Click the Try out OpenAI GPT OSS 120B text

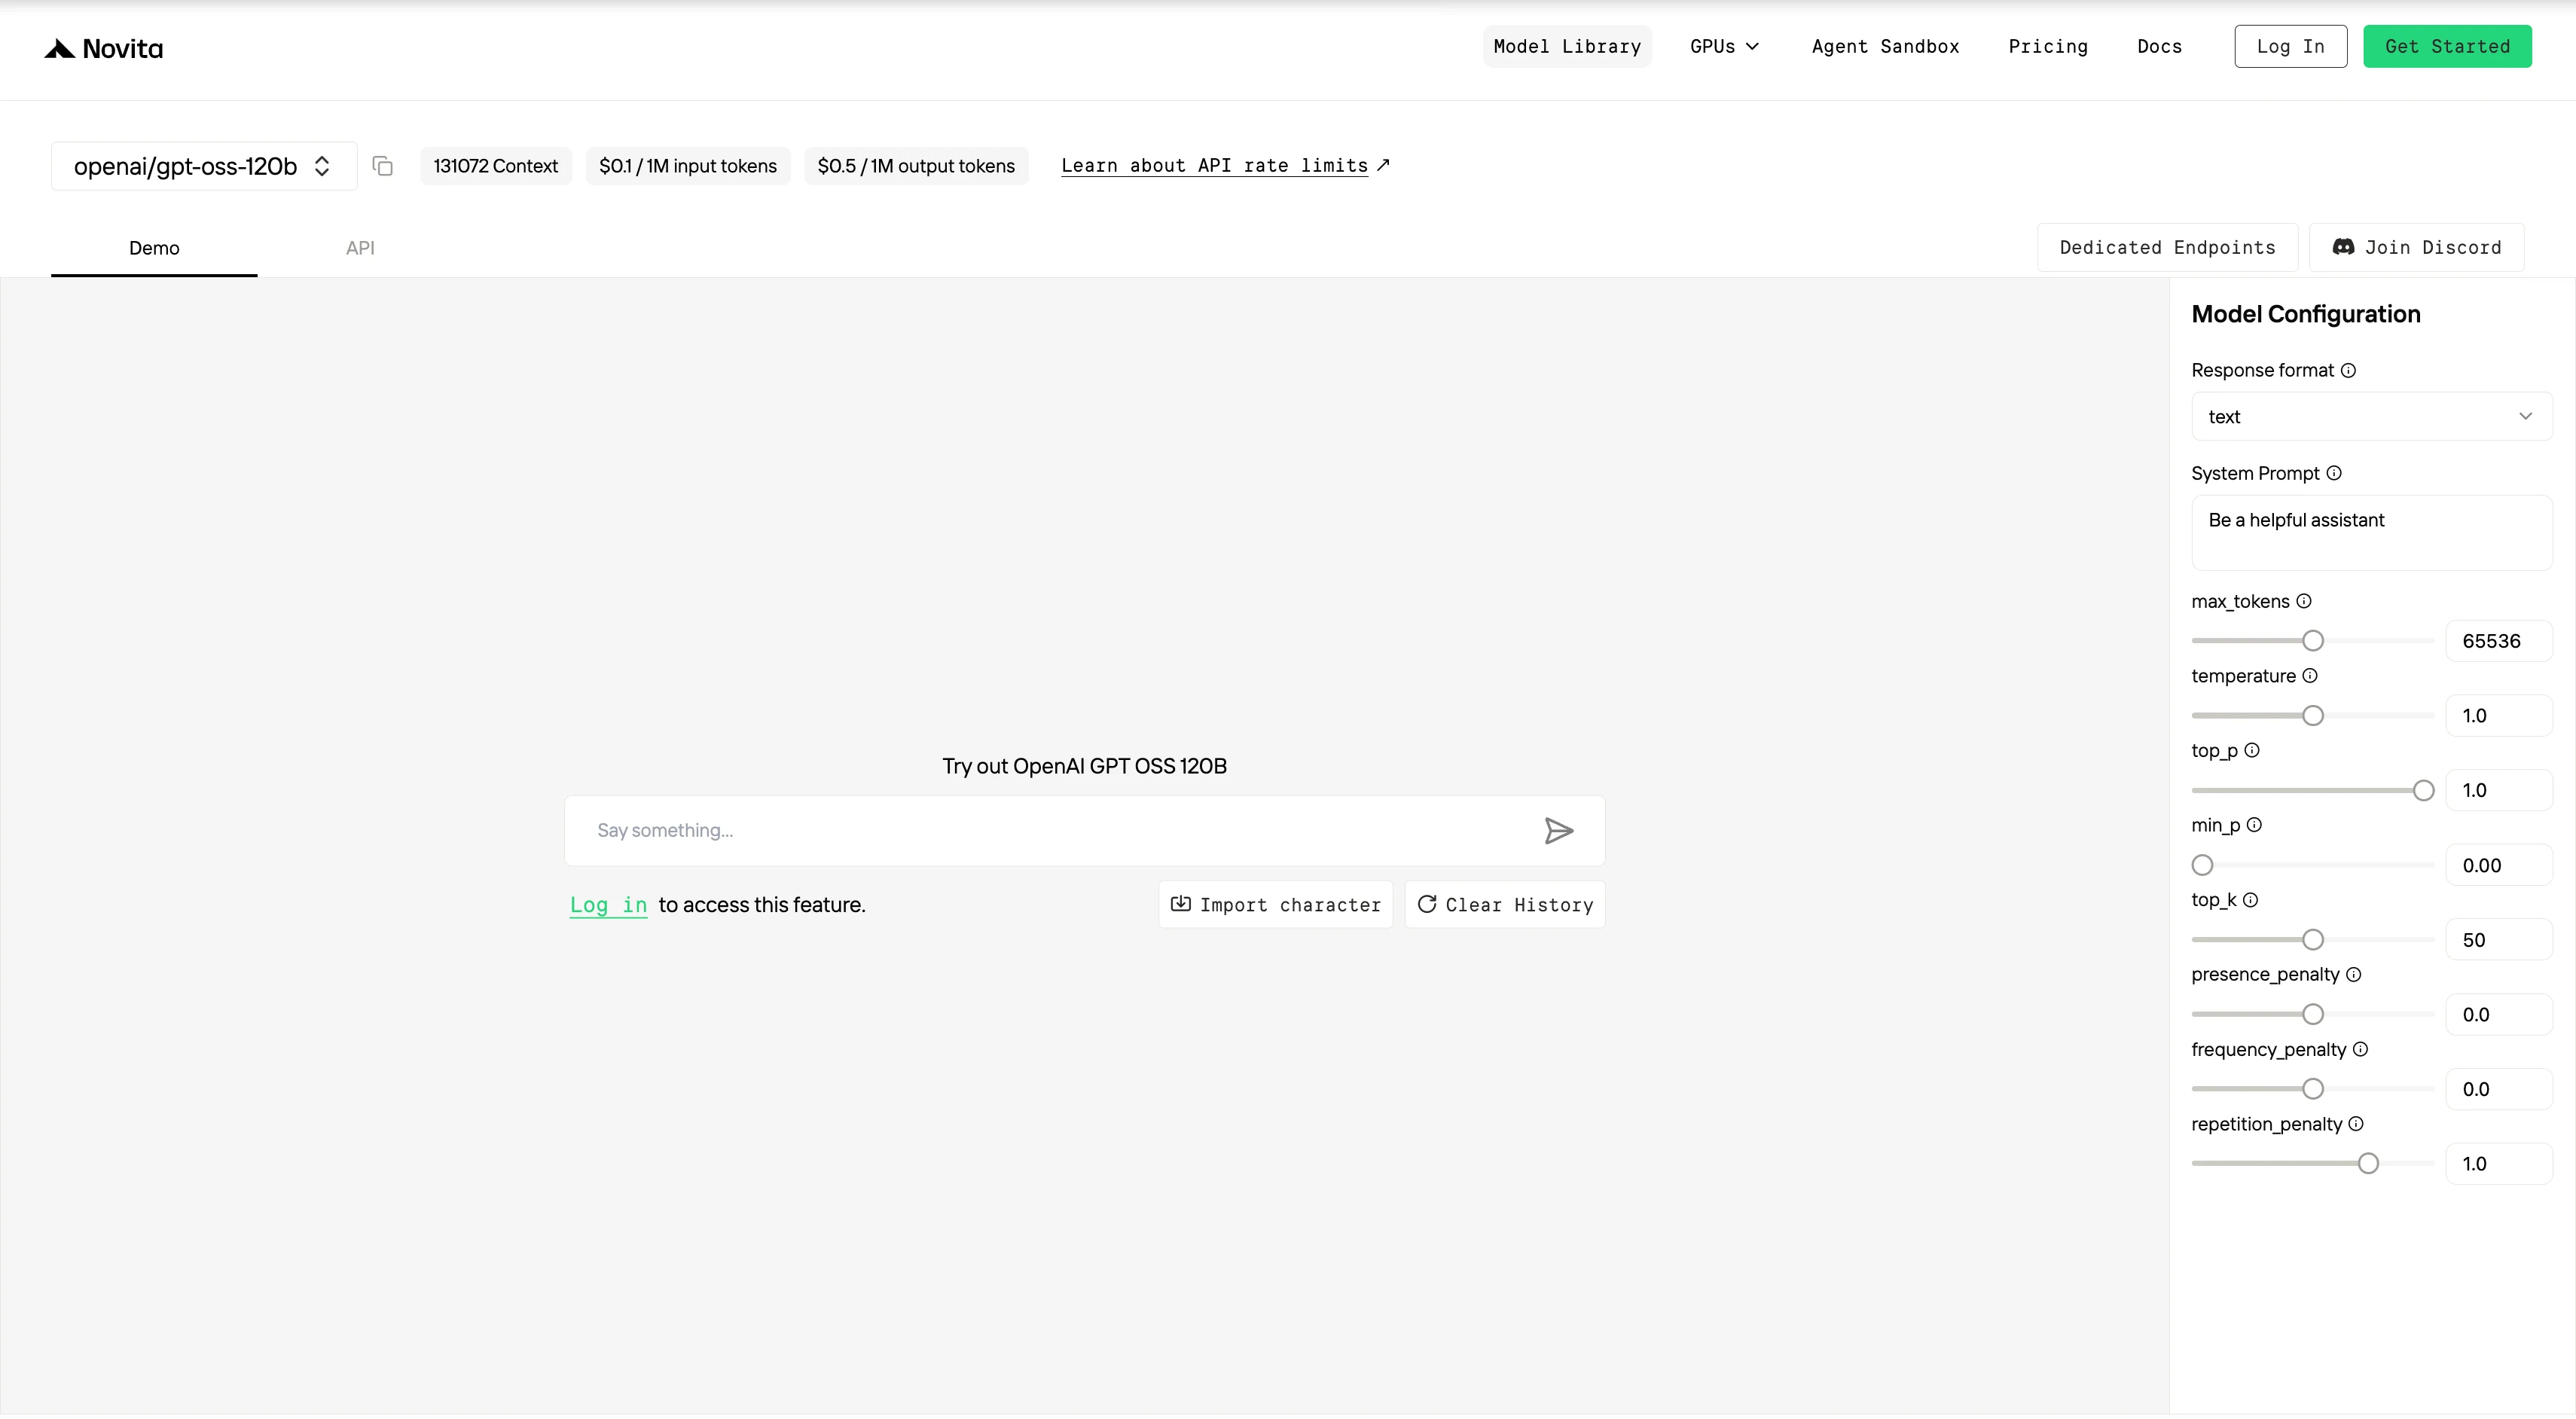(1084, 767)
